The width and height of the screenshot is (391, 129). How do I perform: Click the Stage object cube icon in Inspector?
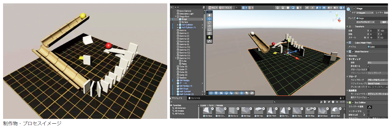pos(349,9)
